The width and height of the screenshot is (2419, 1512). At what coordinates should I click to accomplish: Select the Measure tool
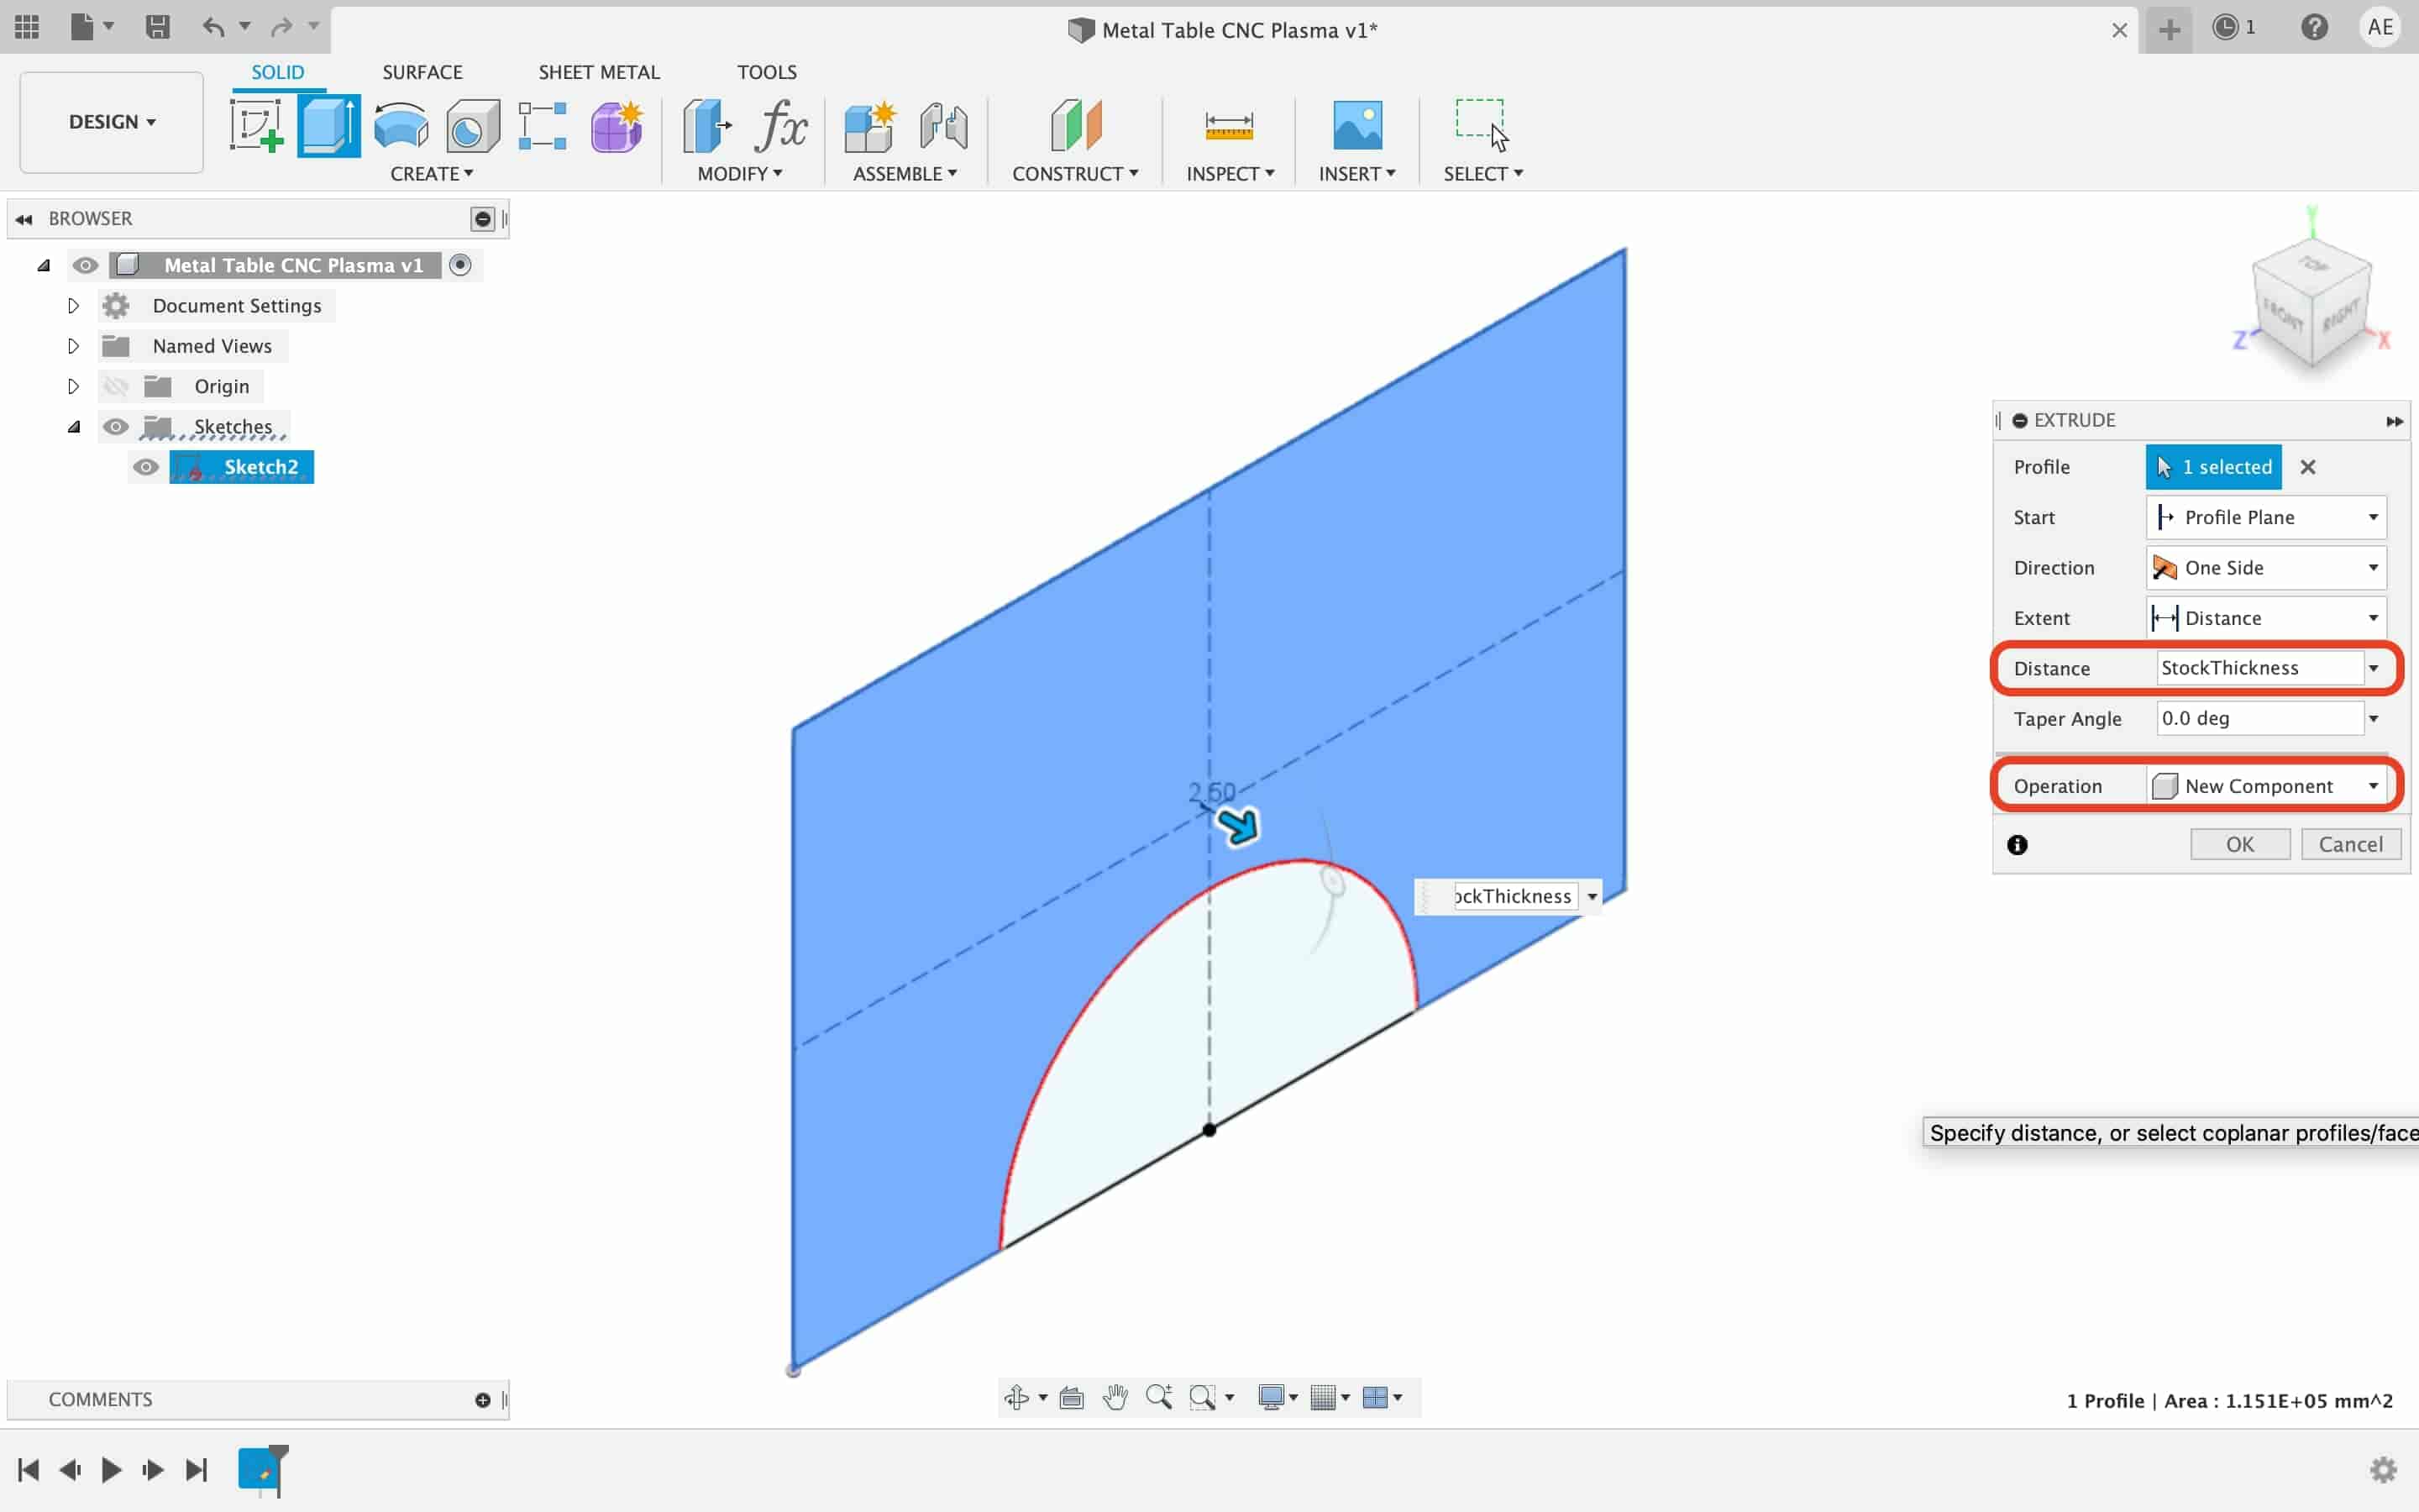1229,126
